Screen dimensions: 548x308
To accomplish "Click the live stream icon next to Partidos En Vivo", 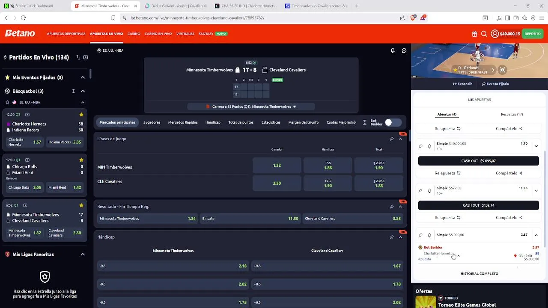I will [86, 57].
